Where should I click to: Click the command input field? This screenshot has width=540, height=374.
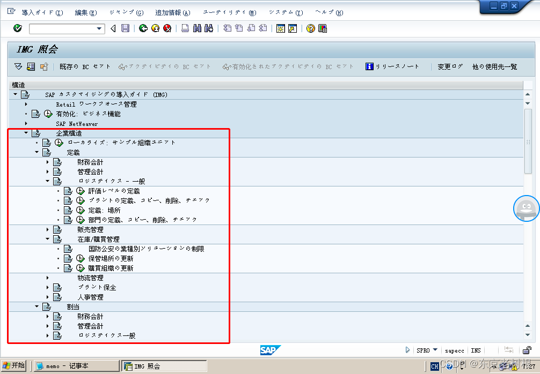(63, 28)
